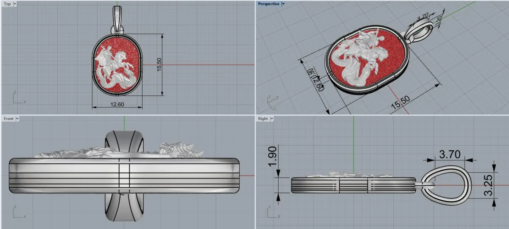Select the 3.70 dimension text in Perspective viewport
This screenshot has width=509, height=229.
(422, 17)
